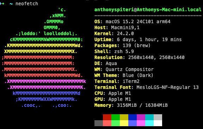Click the purple magenta color block

[141, 117]
